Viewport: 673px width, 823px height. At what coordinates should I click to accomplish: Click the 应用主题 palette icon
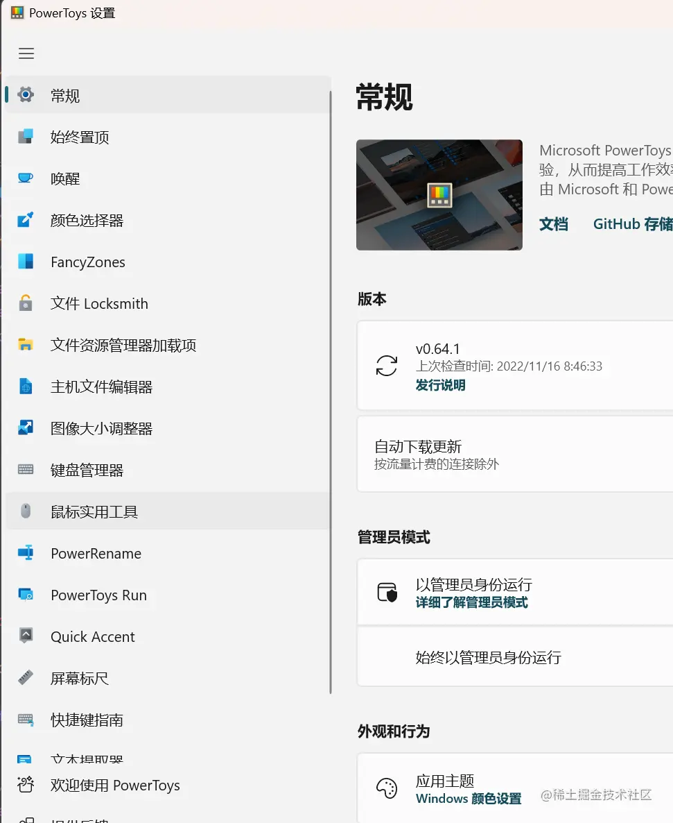387,788
